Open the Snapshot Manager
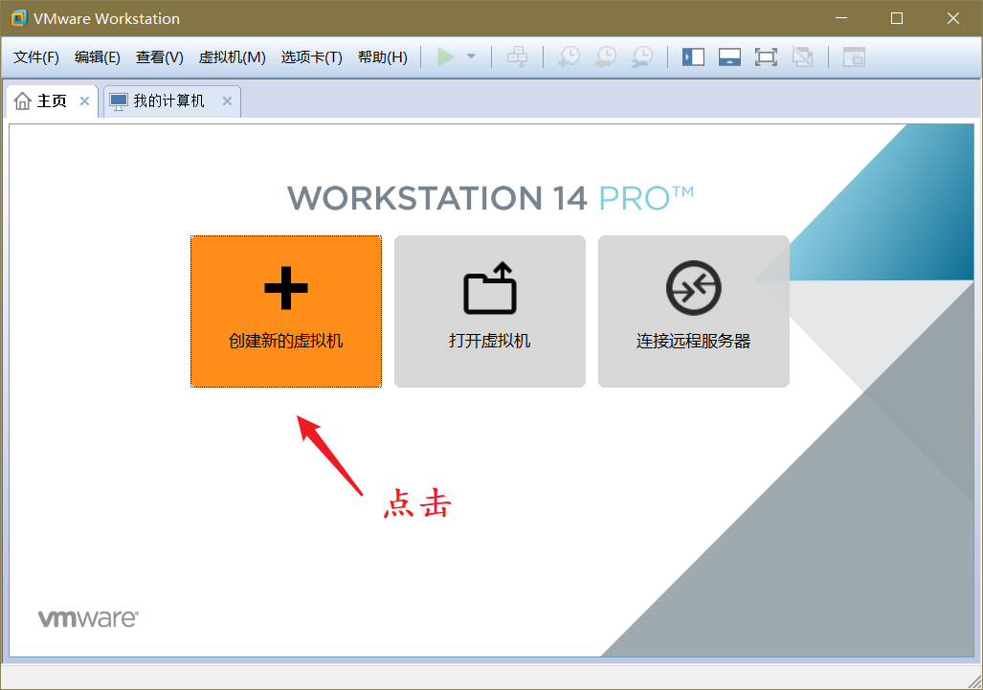This screenshot has height=690, width=983. (640, 56)
